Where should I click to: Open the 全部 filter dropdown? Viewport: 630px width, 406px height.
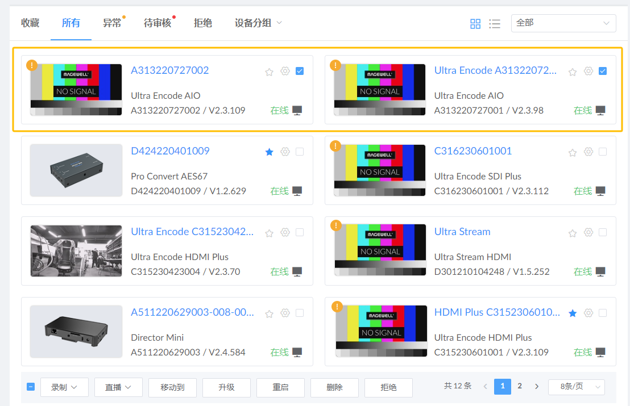click(563, 23)
